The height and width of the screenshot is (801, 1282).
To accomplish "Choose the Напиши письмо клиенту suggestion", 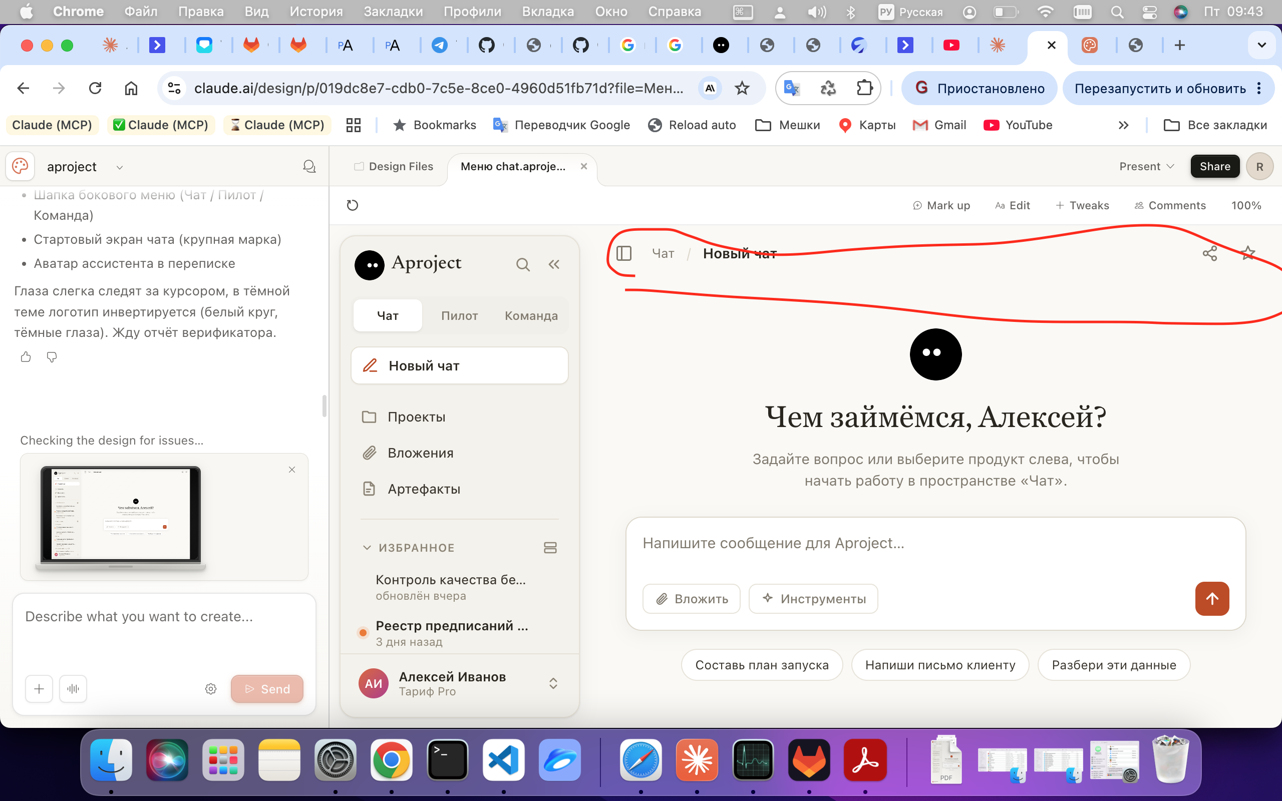I will coord(940,665).
